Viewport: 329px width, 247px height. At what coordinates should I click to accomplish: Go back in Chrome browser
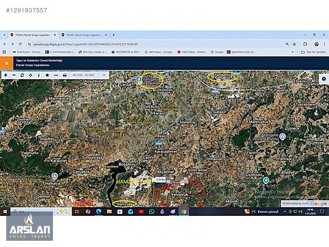tap(5, 44)
